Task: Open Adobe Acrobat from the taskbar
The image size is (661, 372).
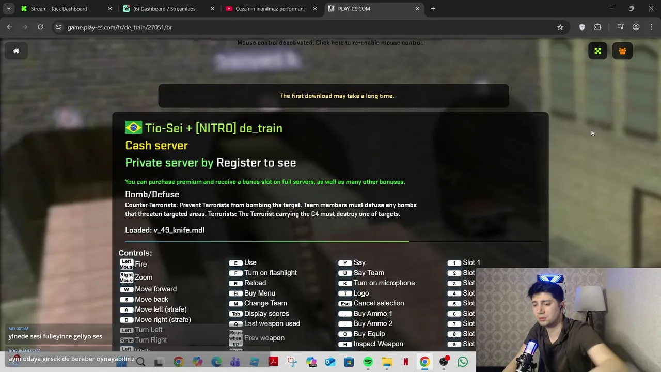Action: tap(273, 362)
